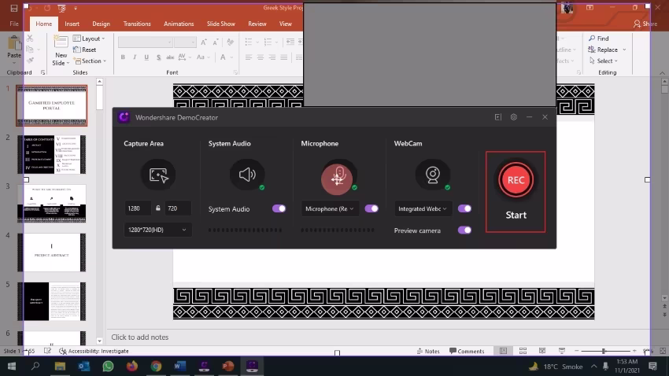Open WhatsApp from taskbar
Screen dimensions: 669x376
point(108,366)
